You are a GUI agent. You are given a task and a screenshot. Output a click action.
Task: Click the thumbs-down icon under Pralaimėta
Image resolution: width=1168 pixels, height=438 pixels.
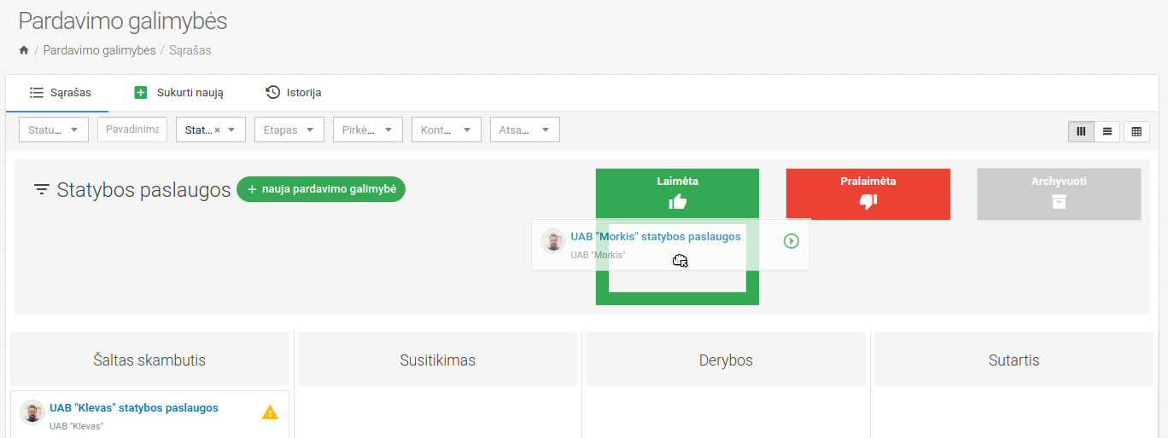coord(867,201)
